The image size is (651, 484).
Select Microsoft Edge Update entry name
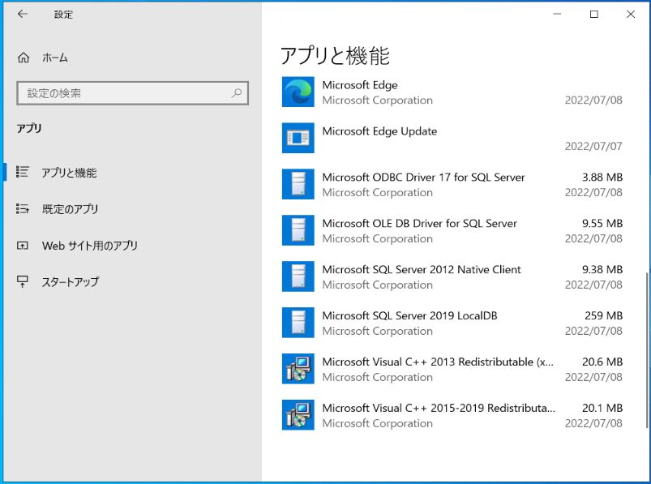379,131
